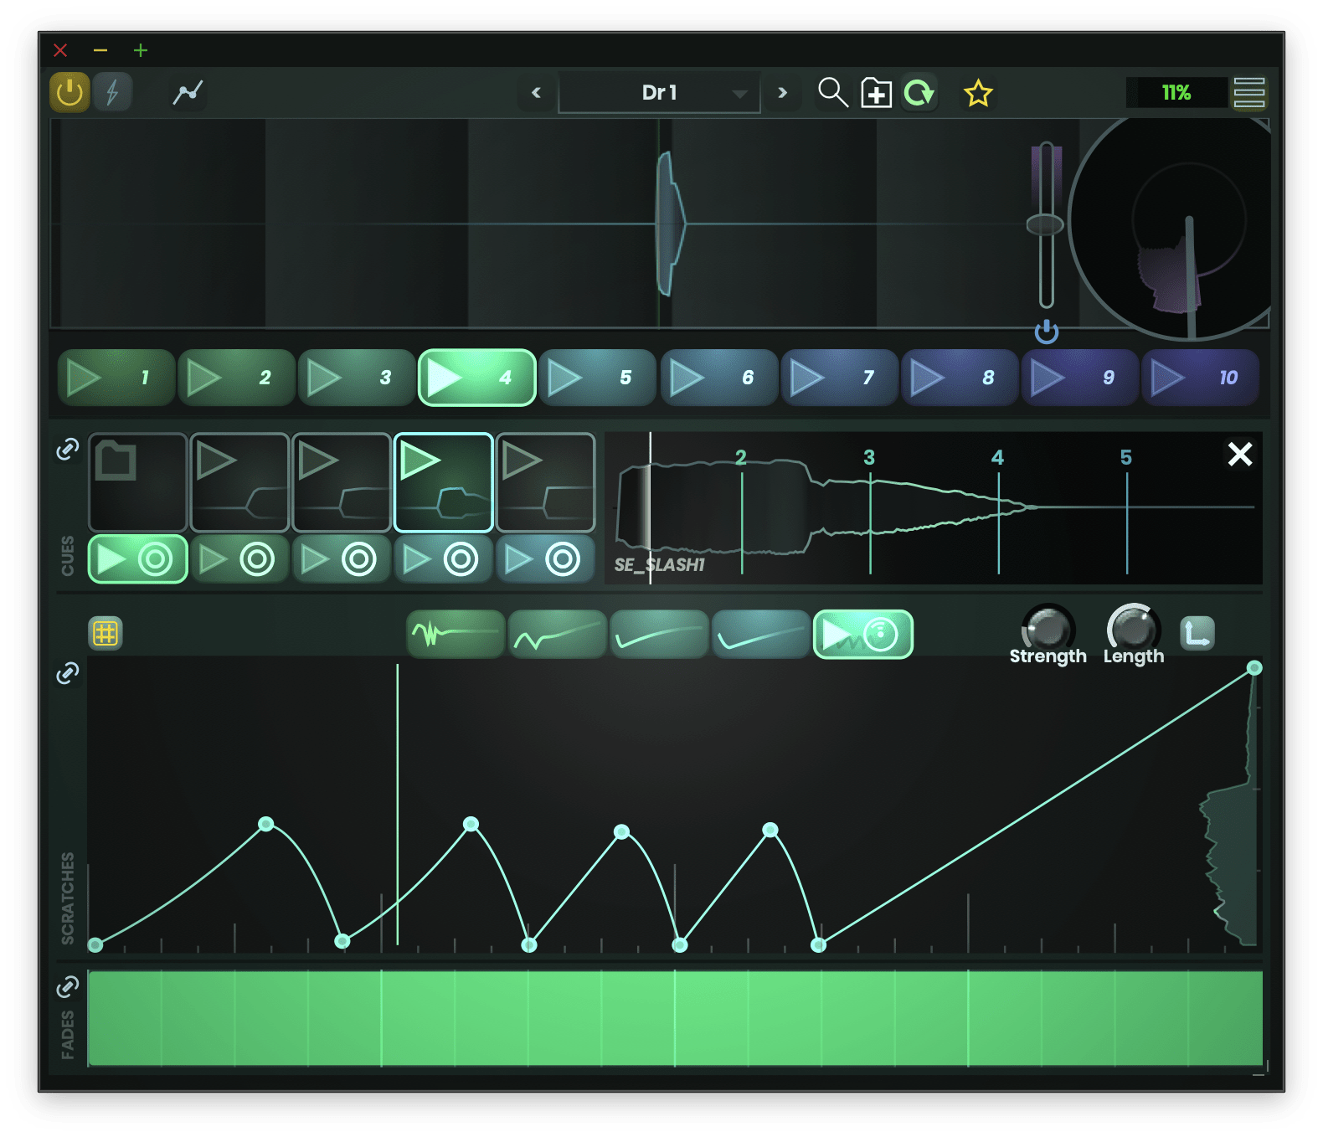This screenshot has width=1323, height=1137.
Task: Trigger scene play button 7
Action: [x=840, y=378]
